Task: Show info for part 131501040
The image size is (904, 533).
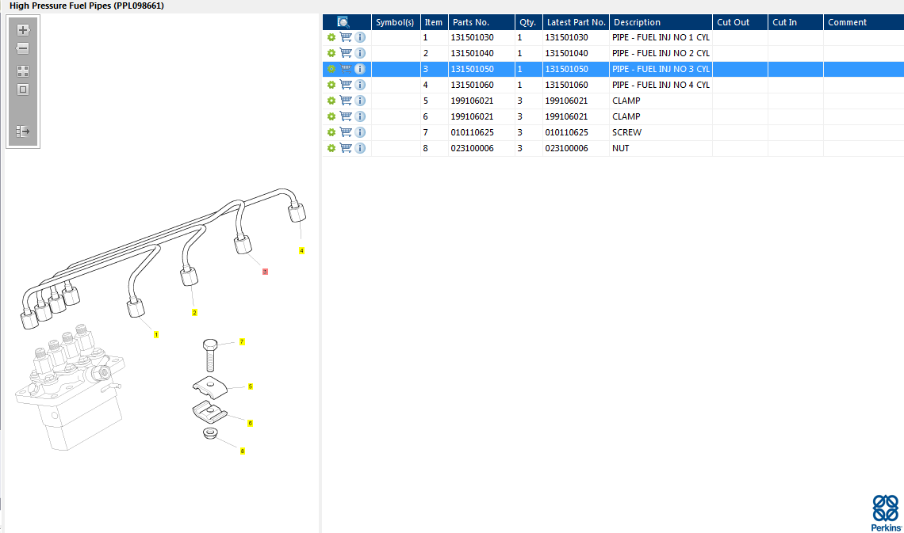Action: (x=360, y=53)
